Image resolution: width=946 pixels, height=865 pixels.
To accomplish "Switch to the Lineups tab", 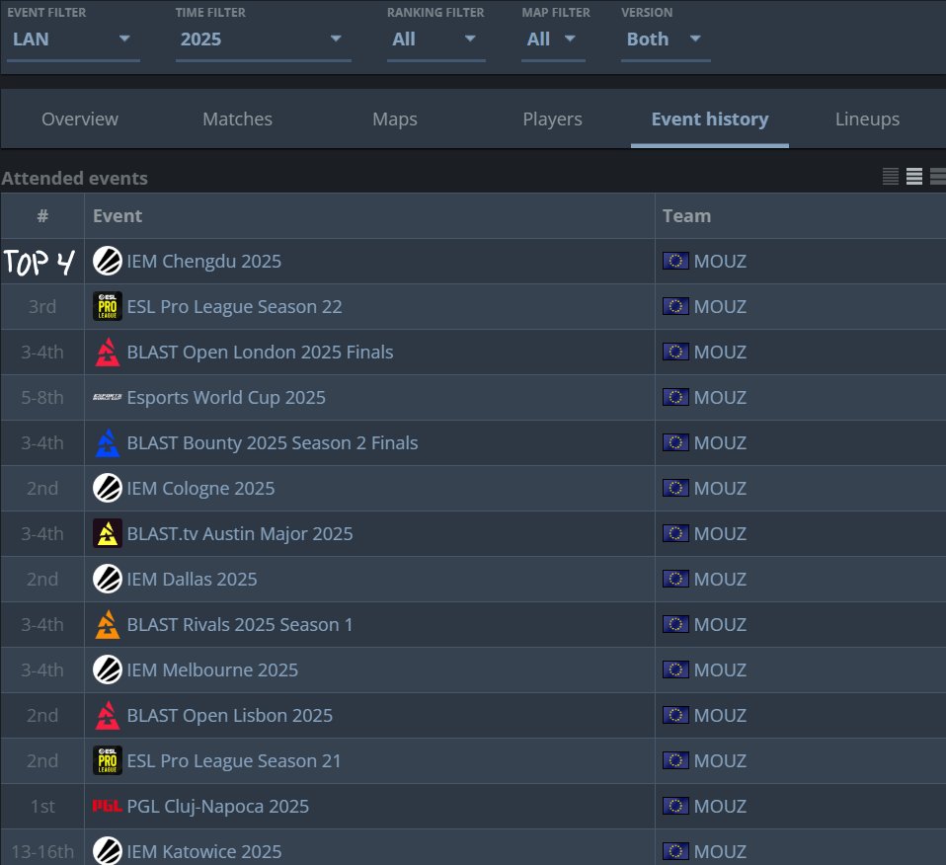I will pos(867,118).
